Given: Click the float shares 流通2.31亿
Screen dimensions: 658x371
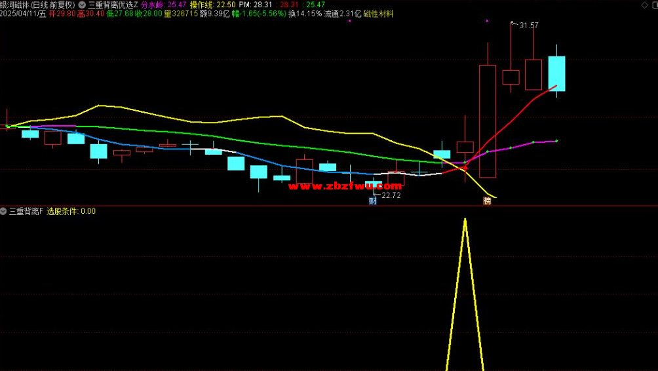Looking at the screenshot, I should (342, 14).
